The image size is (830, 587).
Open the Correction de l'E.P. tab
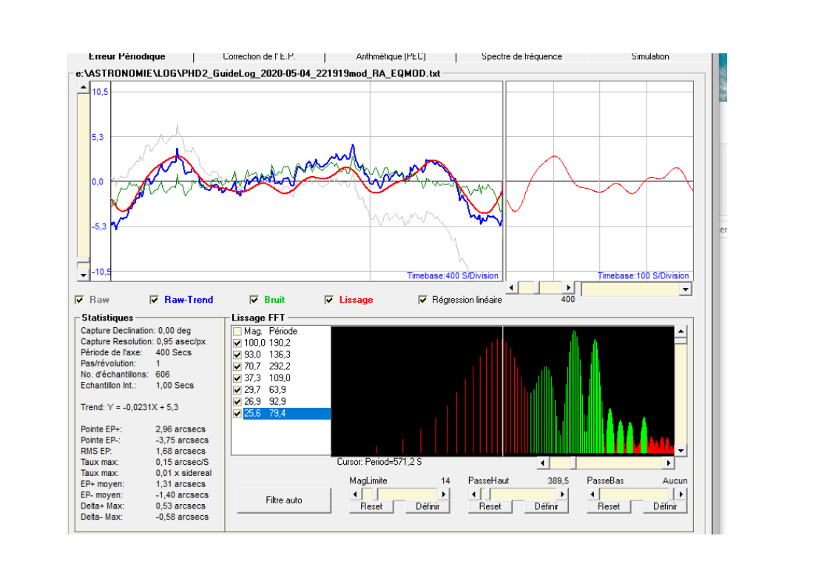[259, 57]
